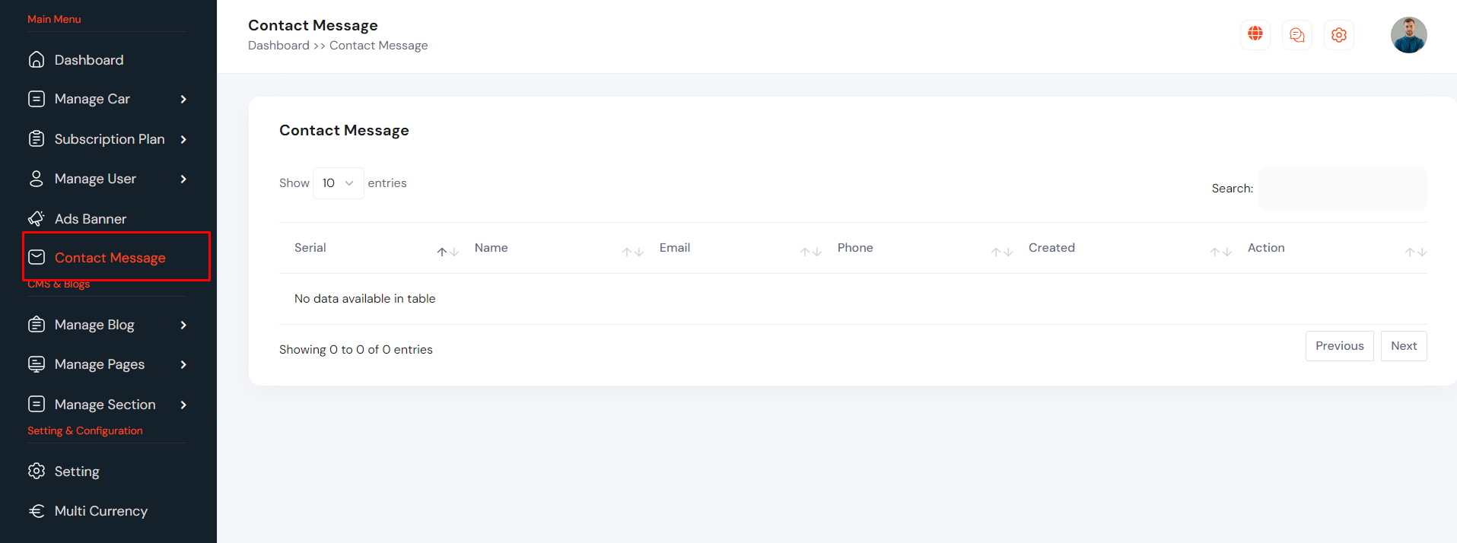Click the orange settings gear icon in header
This screenshot has width=1457, height=543.
1338,35
